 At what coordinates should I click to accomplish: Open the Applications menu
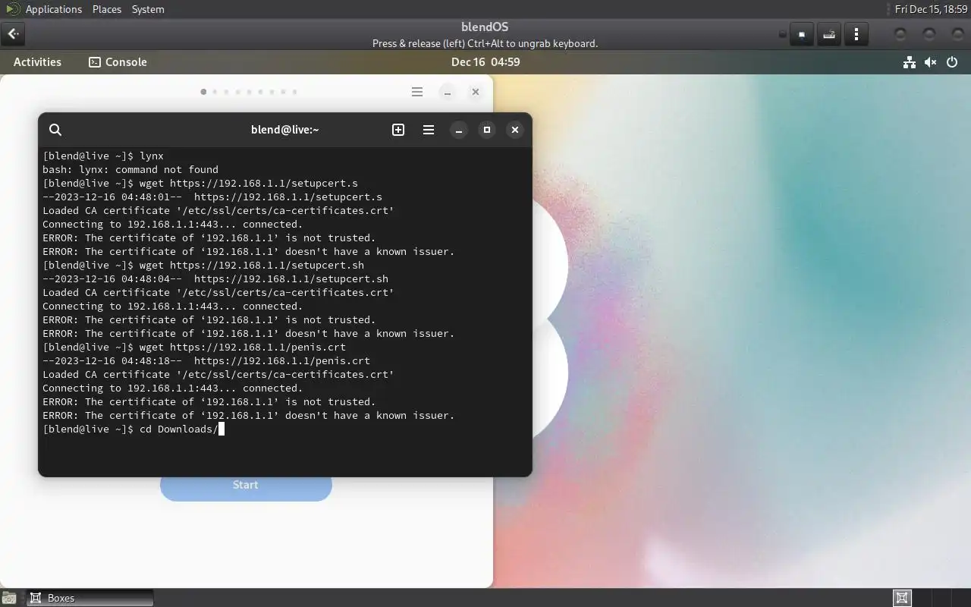click(53, 9)
